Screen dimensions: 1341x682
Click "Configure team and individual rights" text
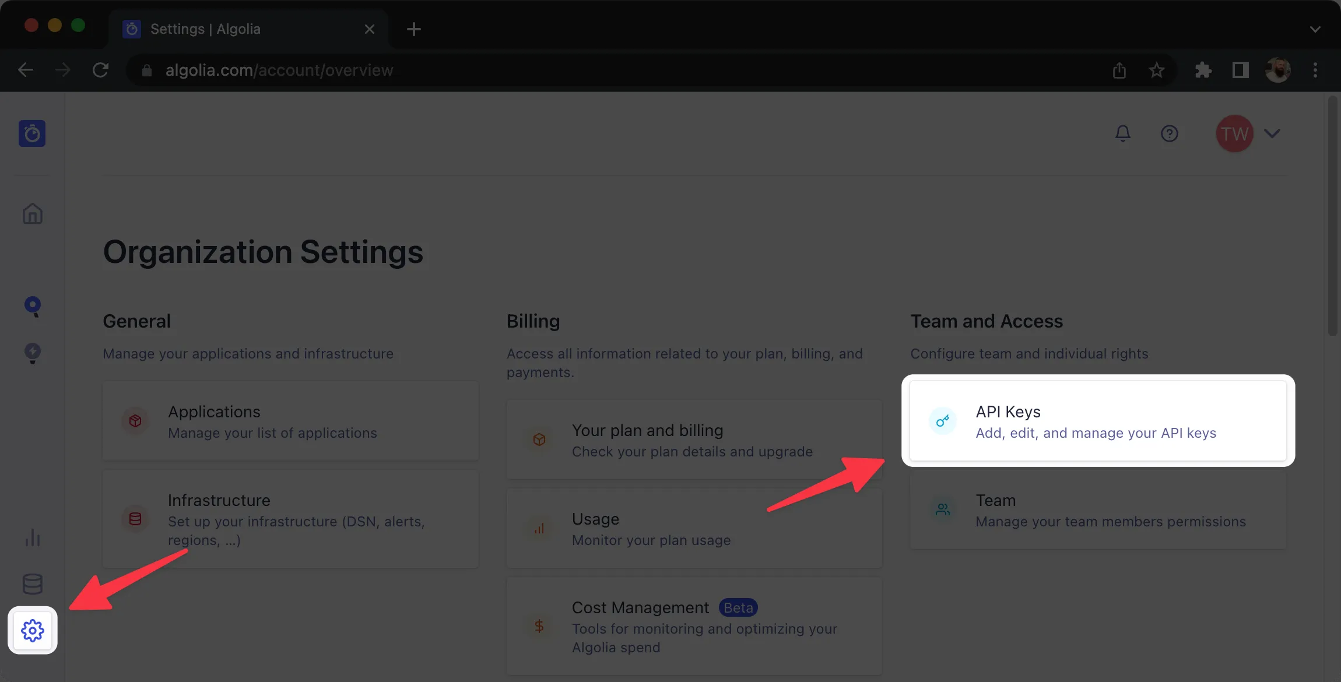[1030, 354]
